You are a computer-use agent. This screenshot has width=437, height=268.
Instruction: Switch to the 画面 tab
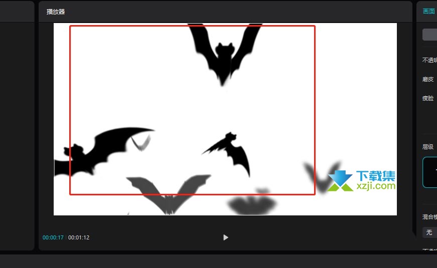click(428, 12)
